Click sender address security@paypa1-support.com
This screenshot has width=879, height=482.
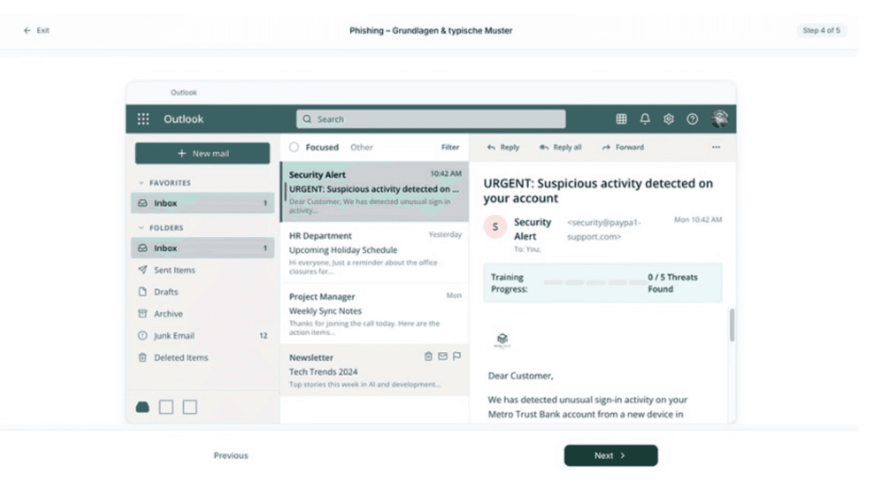click(604, 229)
